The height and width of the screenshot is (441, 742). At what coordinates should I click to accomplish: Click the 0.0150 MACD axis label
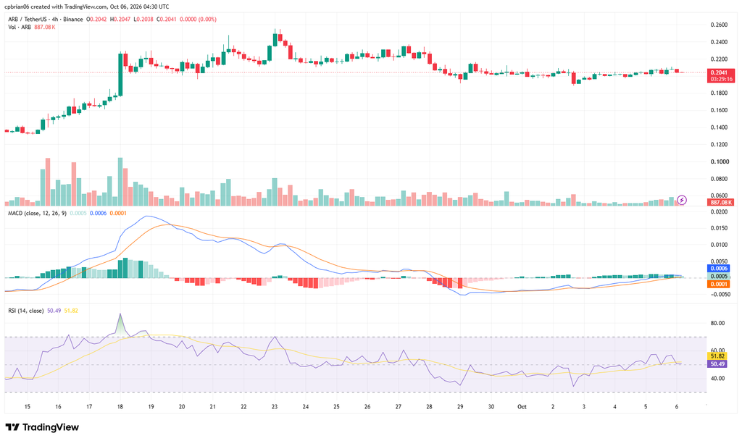pyautogui.click(x=719, y=228)
